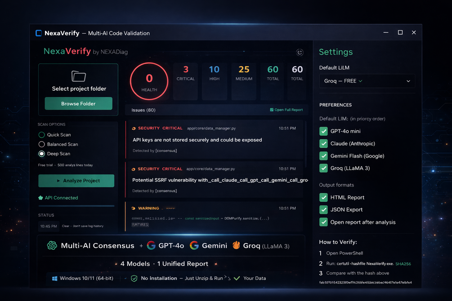
Task: Click the progress bar below API Connected
Action: pyautogui.click(x=76, y=206)
